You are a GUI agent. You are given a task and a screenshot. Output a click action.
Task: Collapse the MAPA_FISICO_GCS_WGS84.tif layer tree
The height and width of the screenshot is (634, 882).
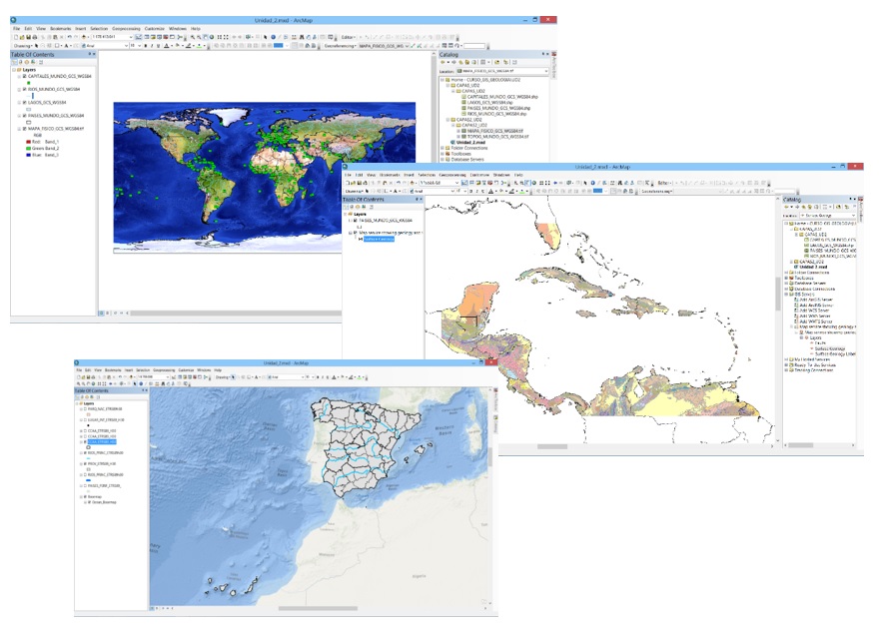click(x=17, y=129)
